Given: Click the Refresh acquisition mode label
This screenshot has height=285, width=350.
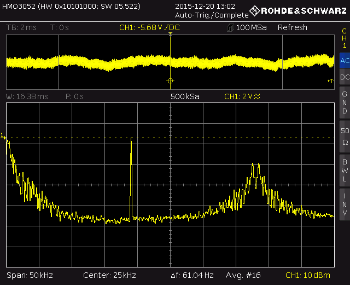Looking at the screenshot, I should coord(292,27).
